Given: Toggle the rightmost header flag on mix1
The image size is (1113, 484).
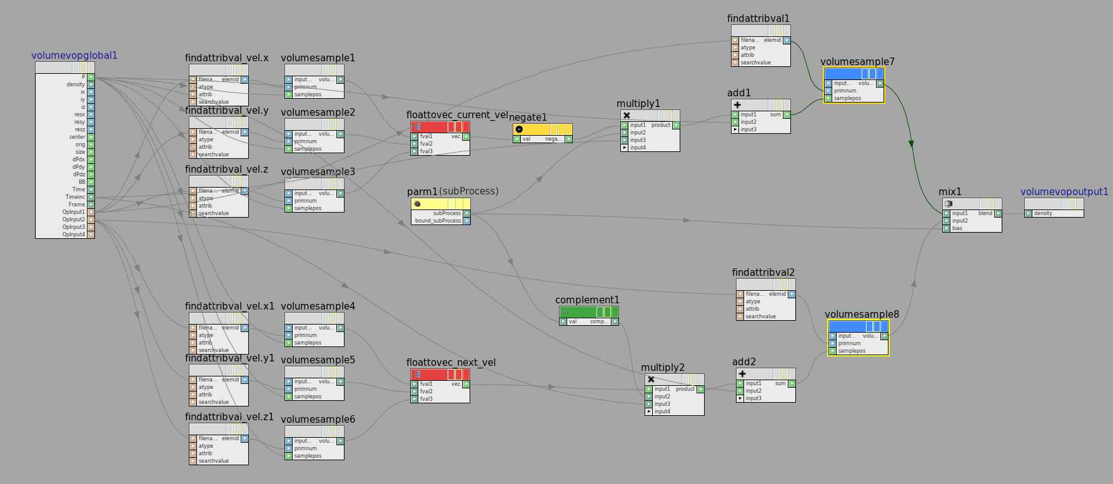Looking at the screenshot, I should coord(999,204).
